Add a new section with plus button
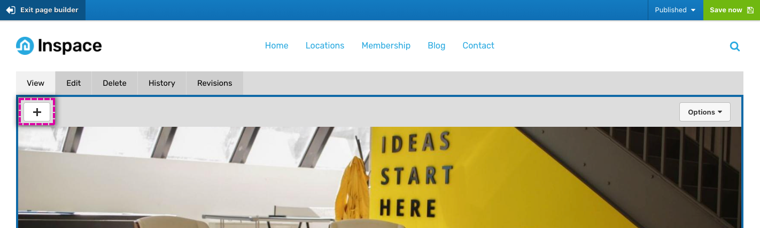This screenshot has height=228, width=760. click(x=37, y=112)
